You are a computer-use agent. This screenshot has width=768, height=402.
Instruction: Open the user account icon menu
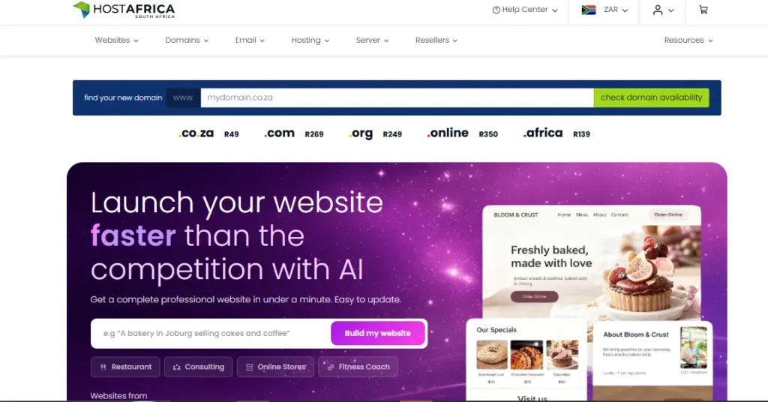click(x=663, y=10)
